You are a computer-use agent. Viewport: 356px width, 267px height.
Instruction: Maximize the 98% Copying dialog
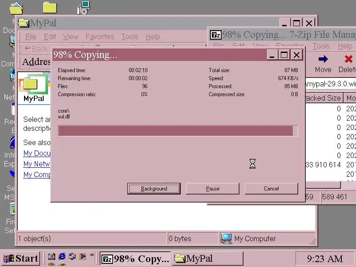[x=284, y=55]
